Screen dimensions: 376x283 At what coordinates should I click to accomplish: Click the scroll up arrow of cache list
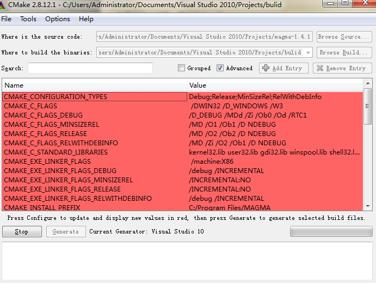pos(368,83)
